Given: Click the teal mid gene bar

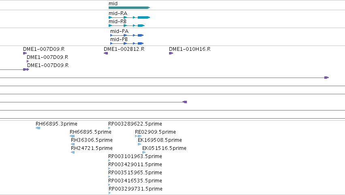Looking at the screenshot, I should pos(129,8).
